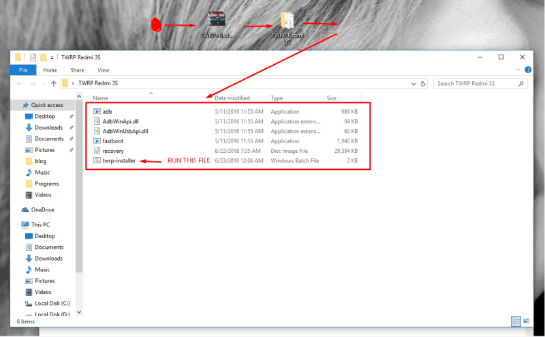Refresh the folder view
This screenshot has width=545, height=337.
tap(423, 83)
